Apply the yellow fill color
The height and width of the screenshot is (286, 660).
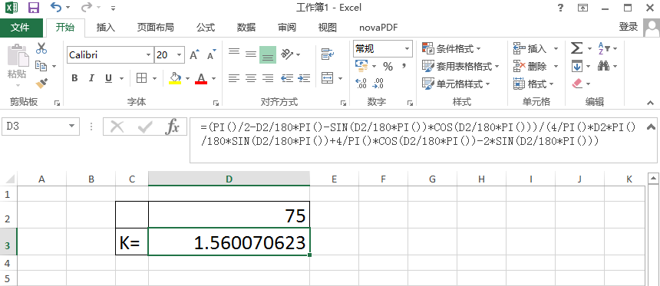click(175, 78)
